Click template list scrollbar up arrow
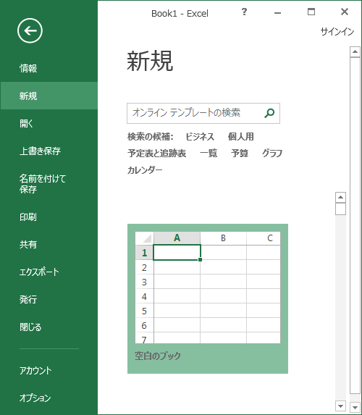 coord(340,198)
